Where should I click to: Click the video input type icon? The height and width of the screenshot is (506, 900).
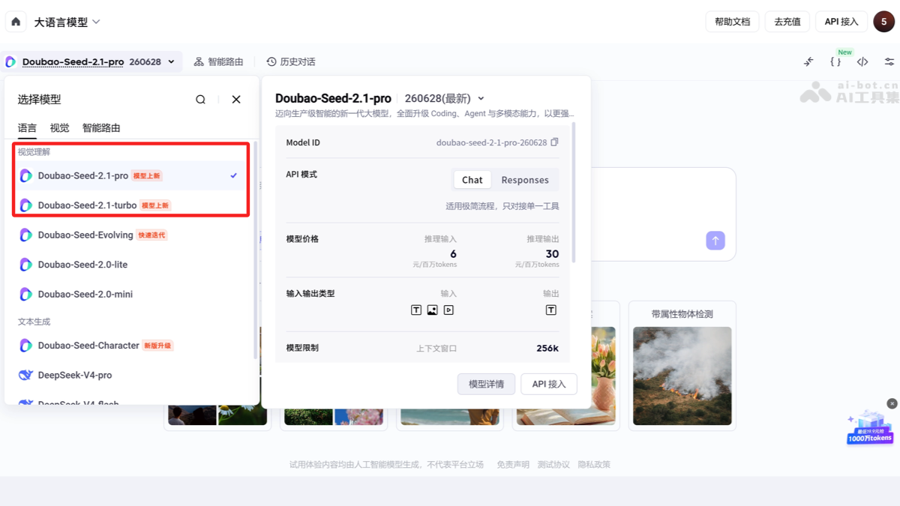[x=448, y=310]
